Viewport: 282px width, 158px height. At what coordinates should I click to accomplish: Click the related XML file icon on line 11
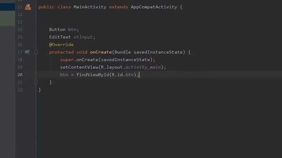28,7
